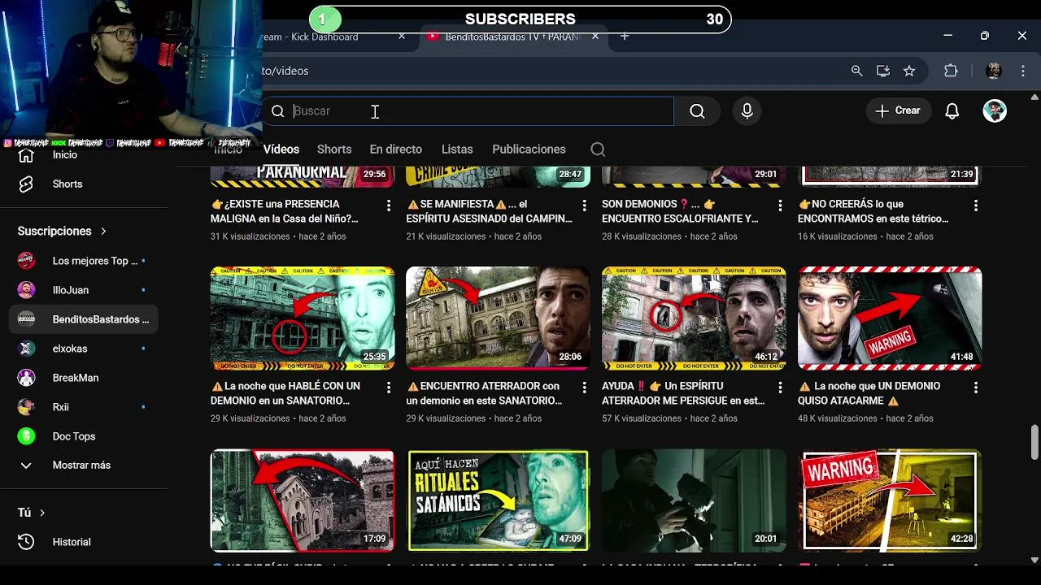Screen dimensions: 1041x585
Task: Open BreakMan channel subscription
Action: 83,378
